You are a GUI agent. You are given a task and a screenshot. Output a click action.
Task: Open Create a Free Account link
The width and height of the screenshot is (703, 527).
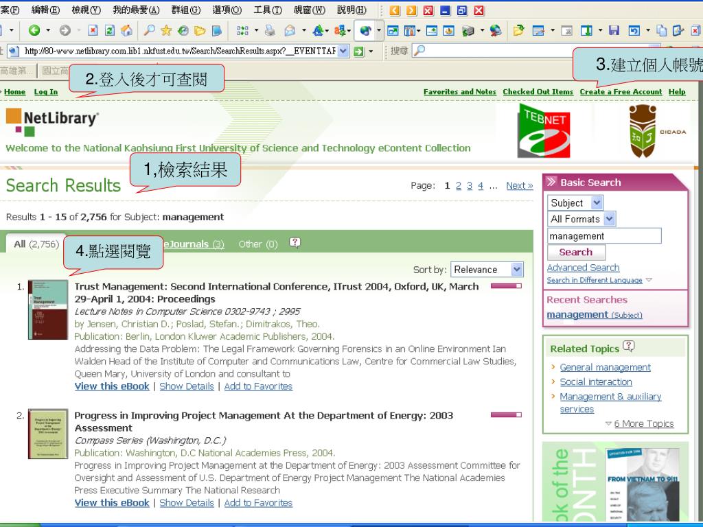click(621, 92)
